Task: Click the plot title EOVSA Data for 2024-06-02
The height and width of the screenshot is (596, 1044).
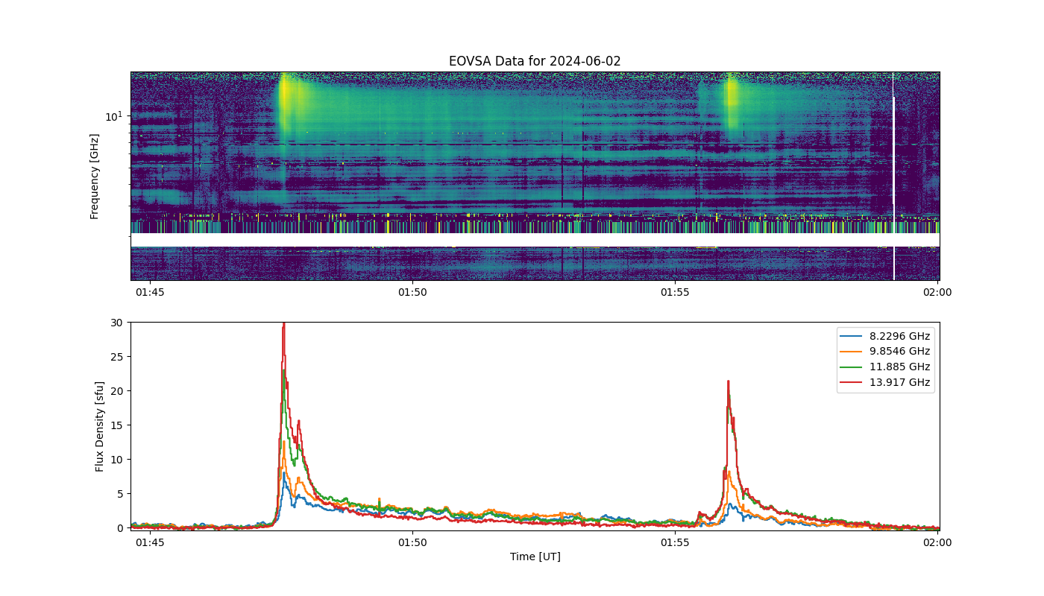Action: (x=535, y=61)
